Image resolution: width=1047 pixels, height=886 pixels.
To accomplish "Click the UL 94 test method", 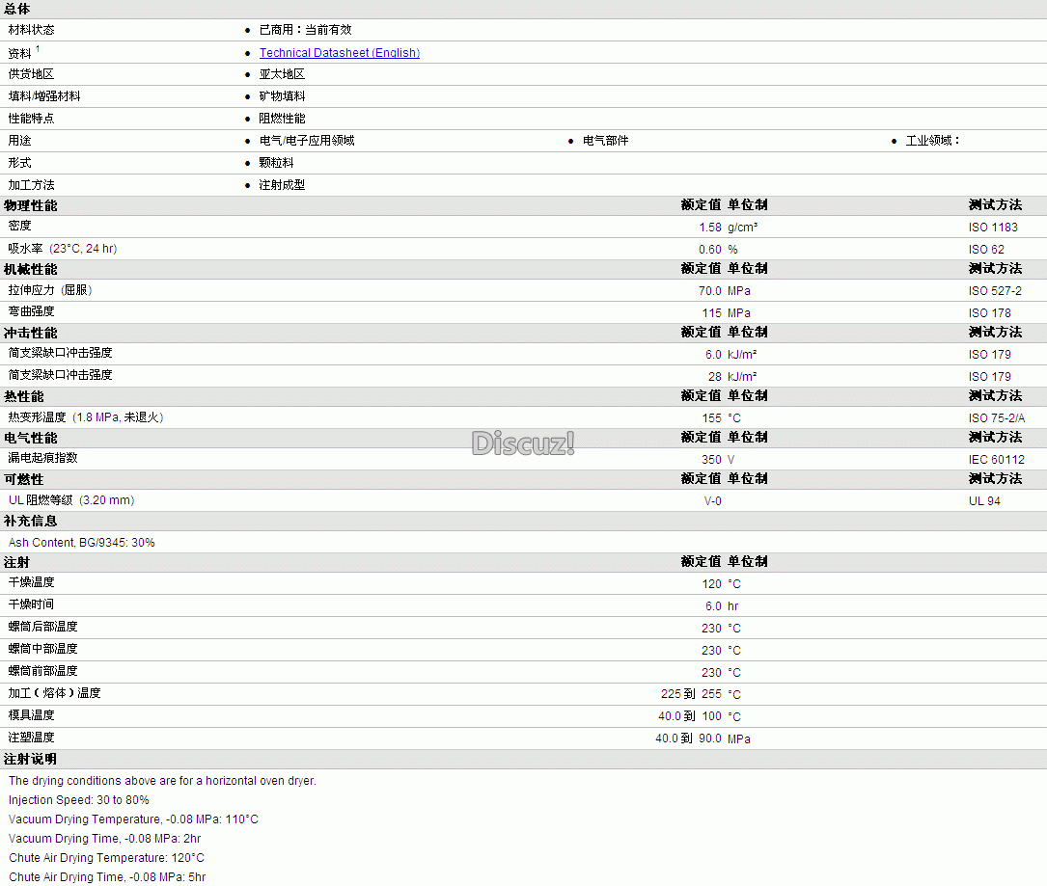I will 984,501.
